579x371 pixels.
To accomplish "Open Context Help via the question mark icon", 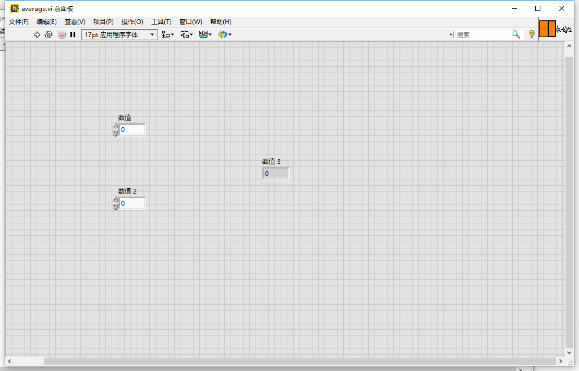I will tap(530, 34).
